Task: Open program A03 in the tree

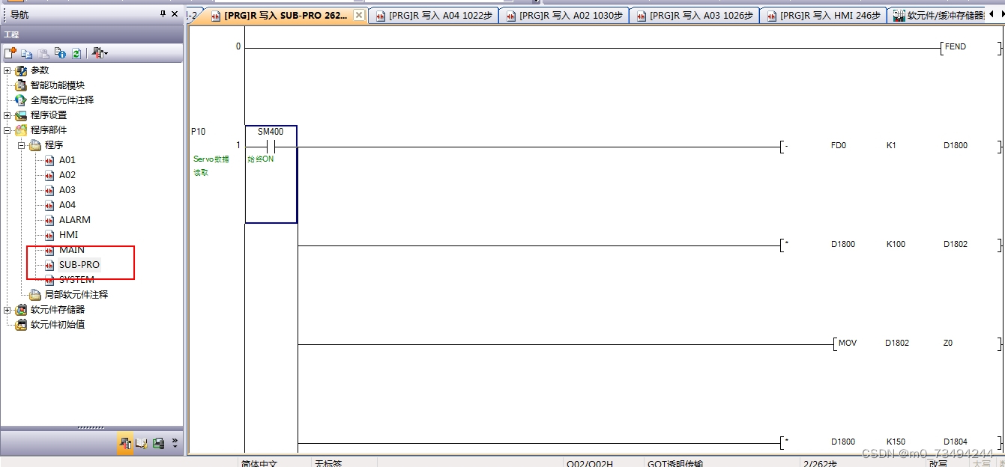Action: click(x=67, y=190)
